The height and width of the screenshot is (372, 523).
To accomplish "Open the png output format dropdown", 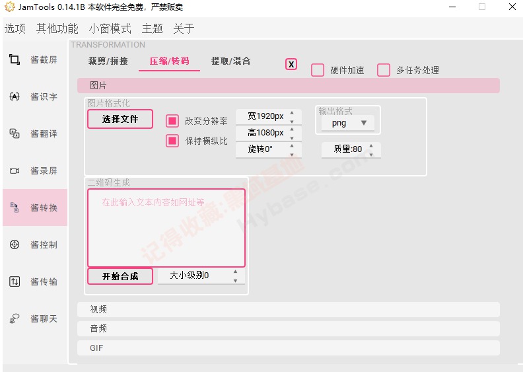I will pos(347,123).
